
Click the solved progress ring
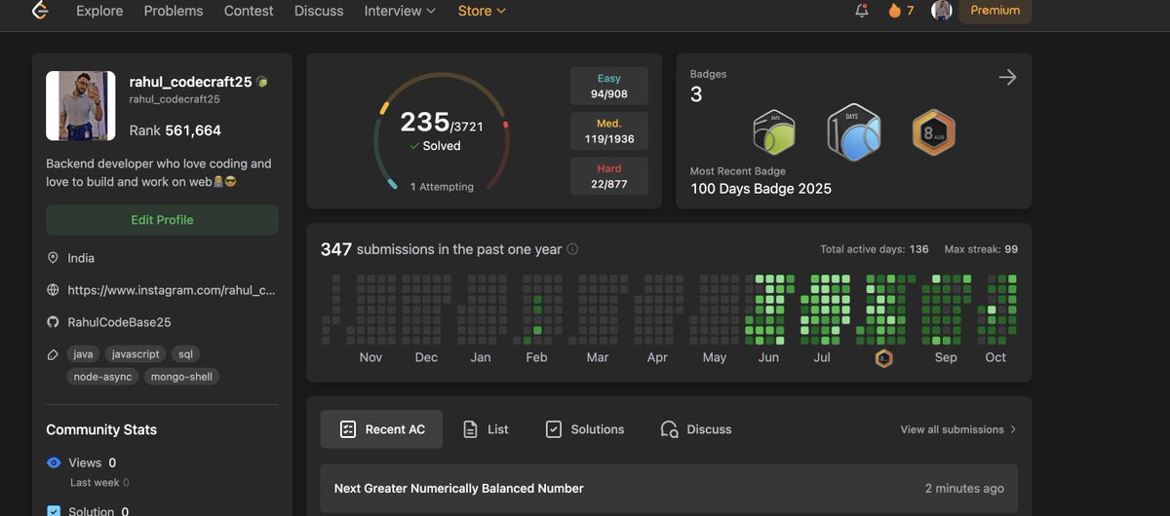[443, 131]
